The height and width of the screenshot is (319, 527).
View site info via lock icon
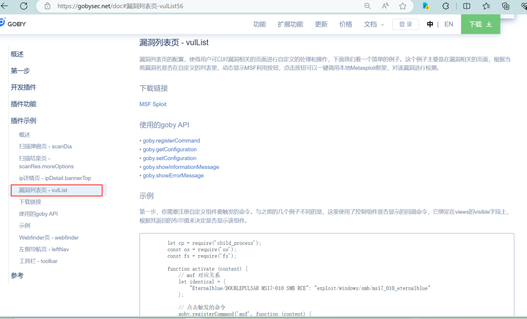47,6
